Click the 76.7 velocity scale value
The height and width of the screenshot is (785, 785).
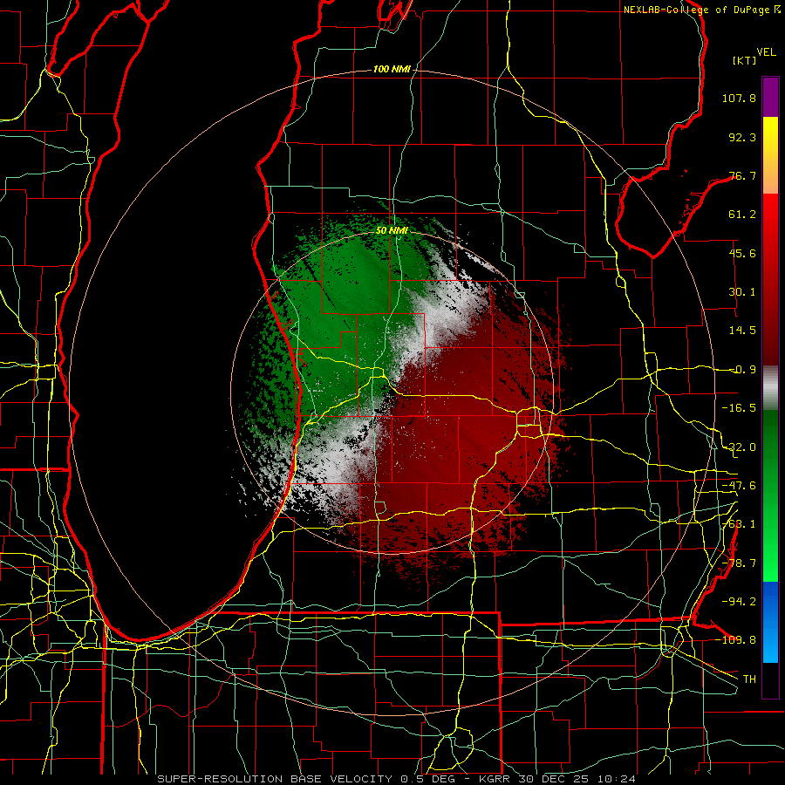point(742,175)
